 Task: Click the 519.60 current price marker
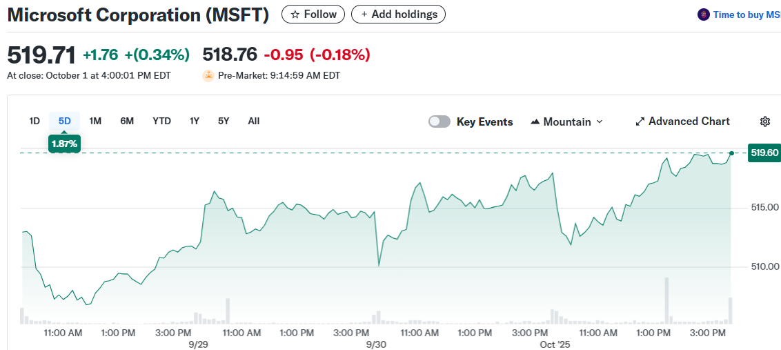[x=764, y=153]
